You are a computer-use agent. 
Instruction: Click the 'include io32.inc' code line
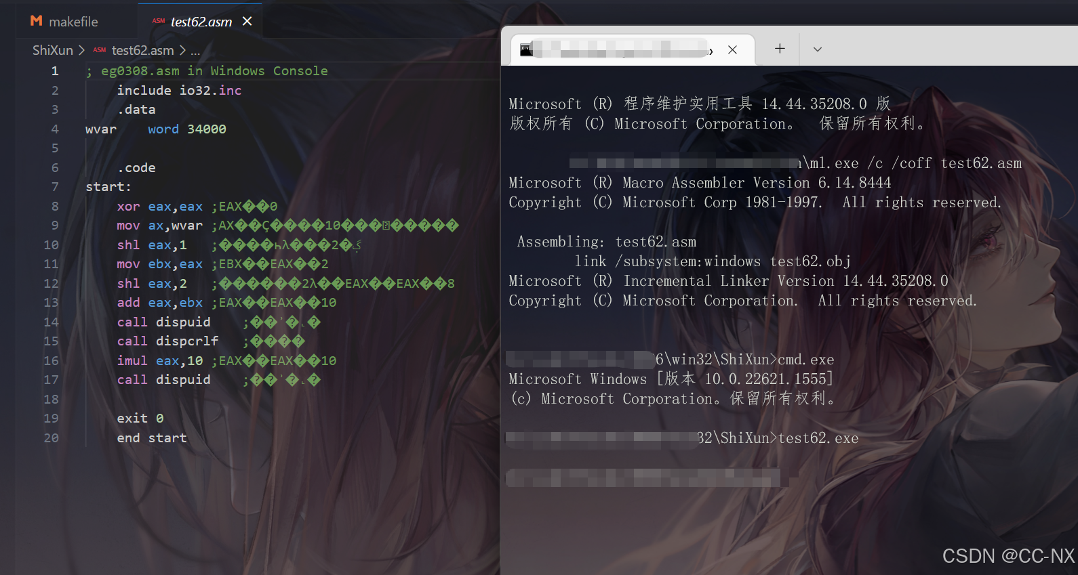point(179,91)
